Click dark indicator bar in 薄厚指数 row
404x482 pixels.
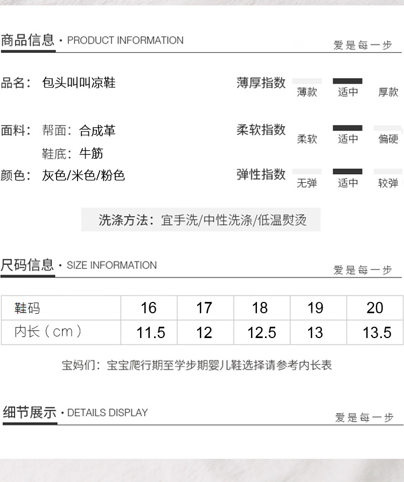(x=347, y=81)
